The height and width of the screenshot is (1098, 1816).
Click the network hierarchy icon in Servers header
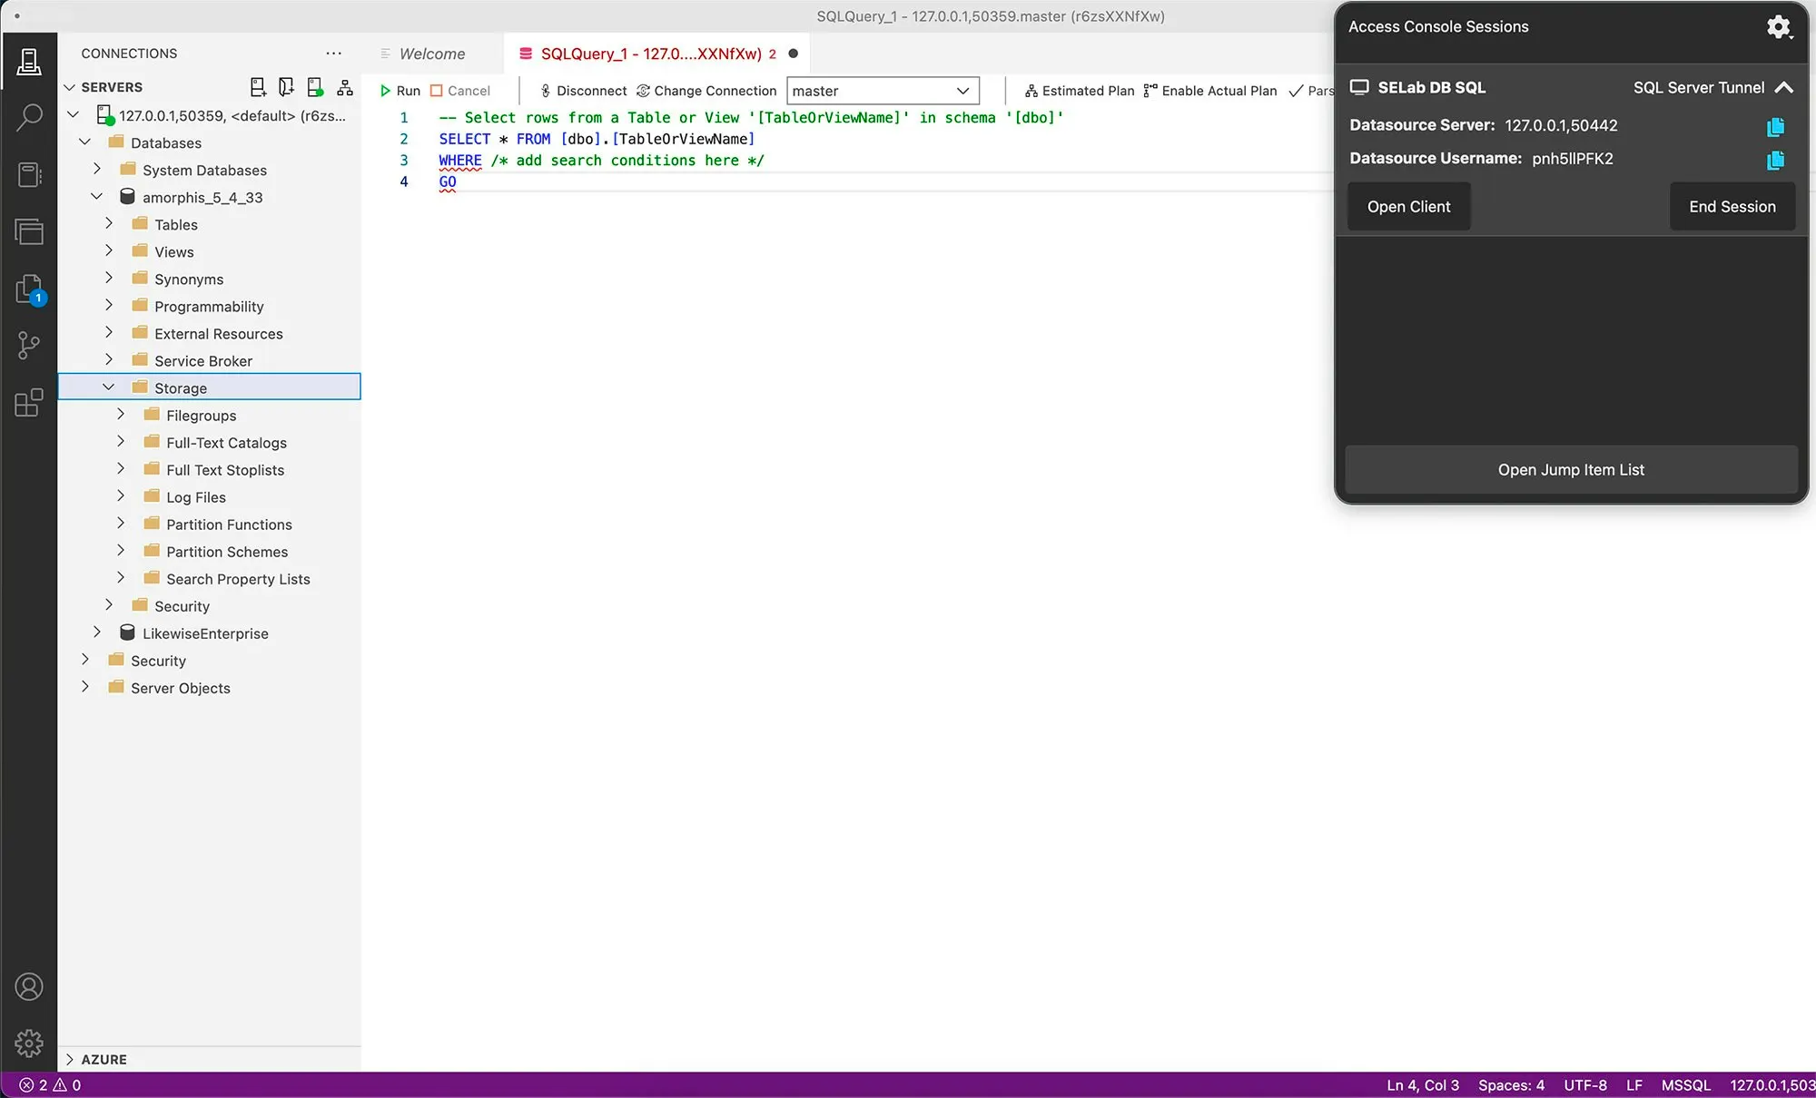345,87
